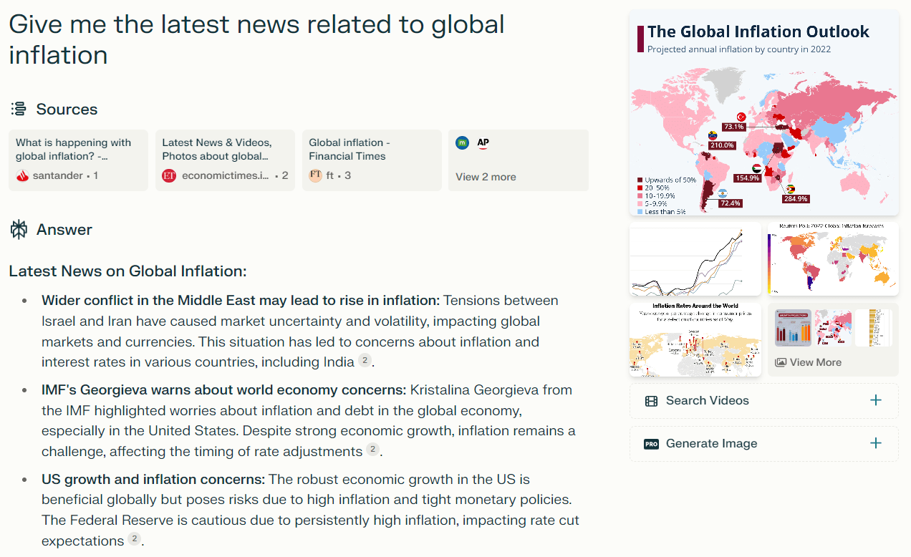Open Inflation Rates Around the World thumbnail
Image resolution: width=911 pixels, height=557 pixels.
(695, 339)
